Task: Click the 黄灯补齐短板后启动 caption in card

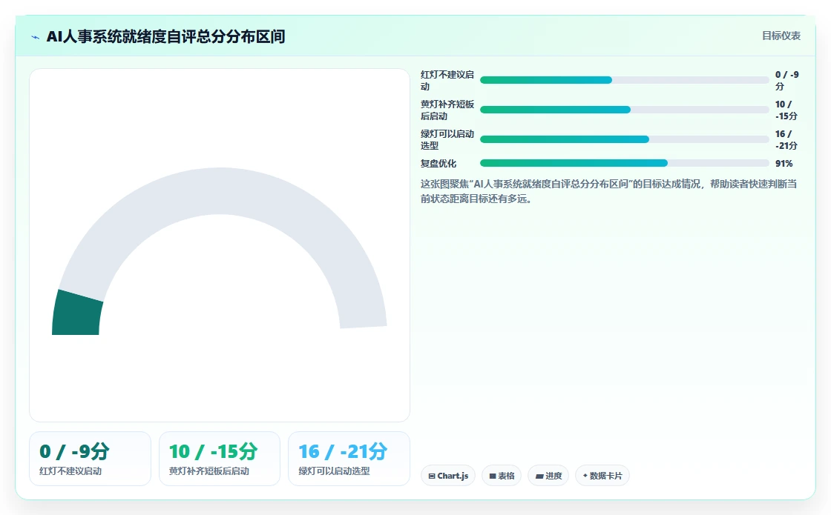Action: pos(208,471)
